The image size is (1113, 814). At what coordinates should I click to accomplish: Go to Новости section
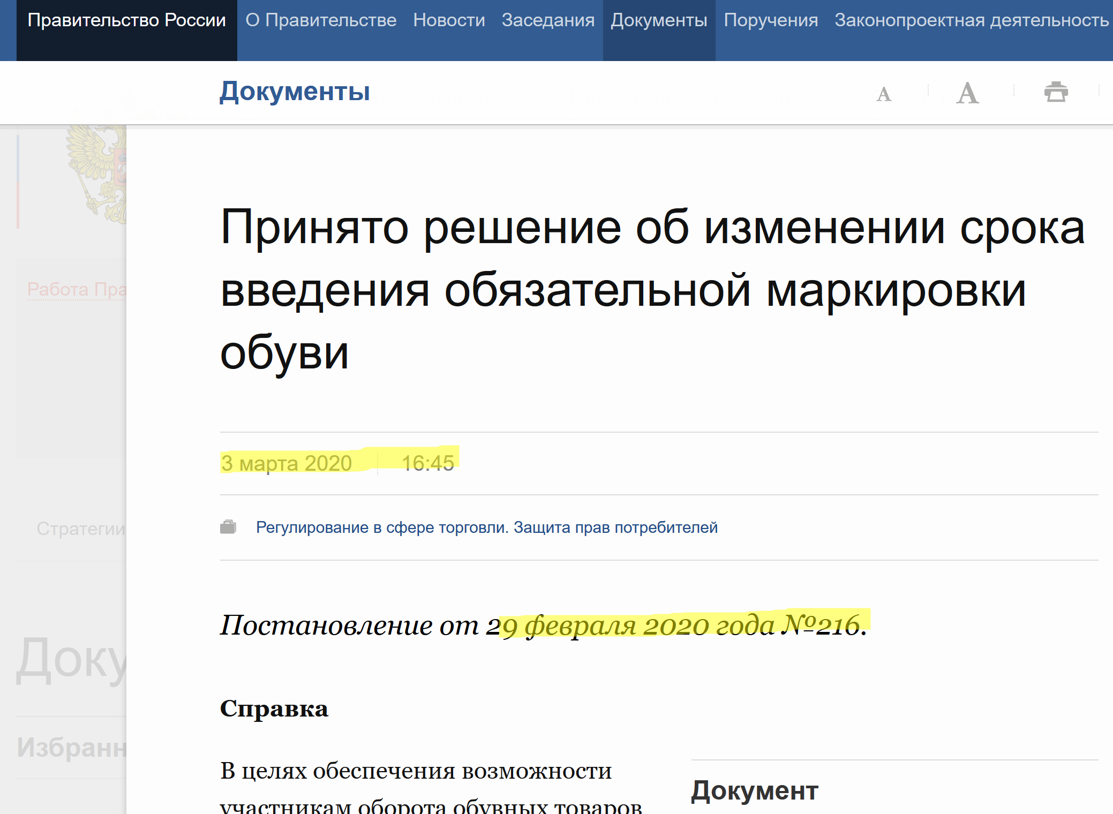(x=449, y=20)
